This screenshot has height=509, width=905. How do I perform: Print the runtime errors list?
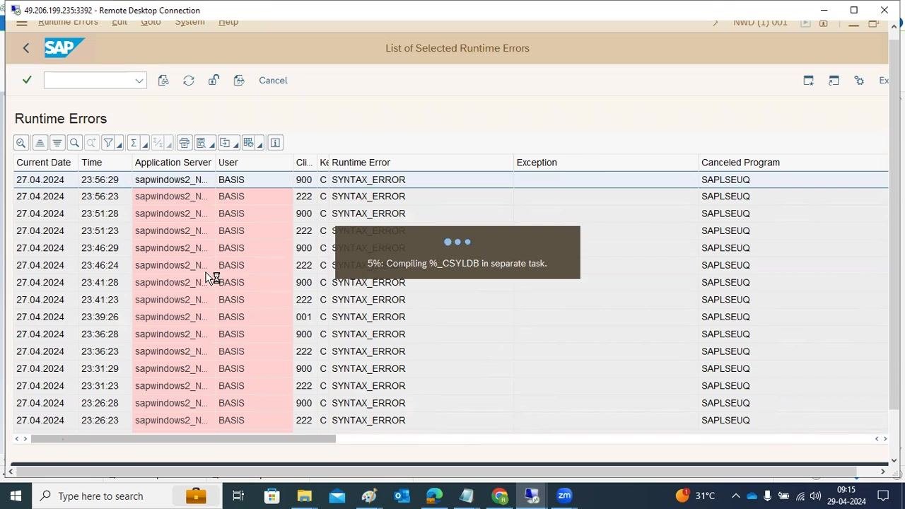pyautogui.click(x=184, y=143)
